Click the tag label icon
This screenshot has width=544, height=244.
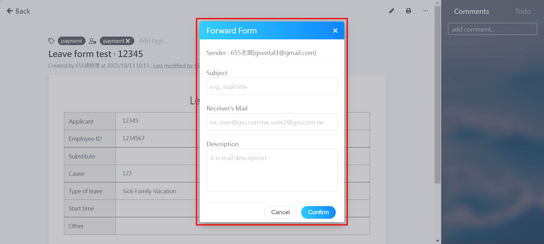click(51, 41)
